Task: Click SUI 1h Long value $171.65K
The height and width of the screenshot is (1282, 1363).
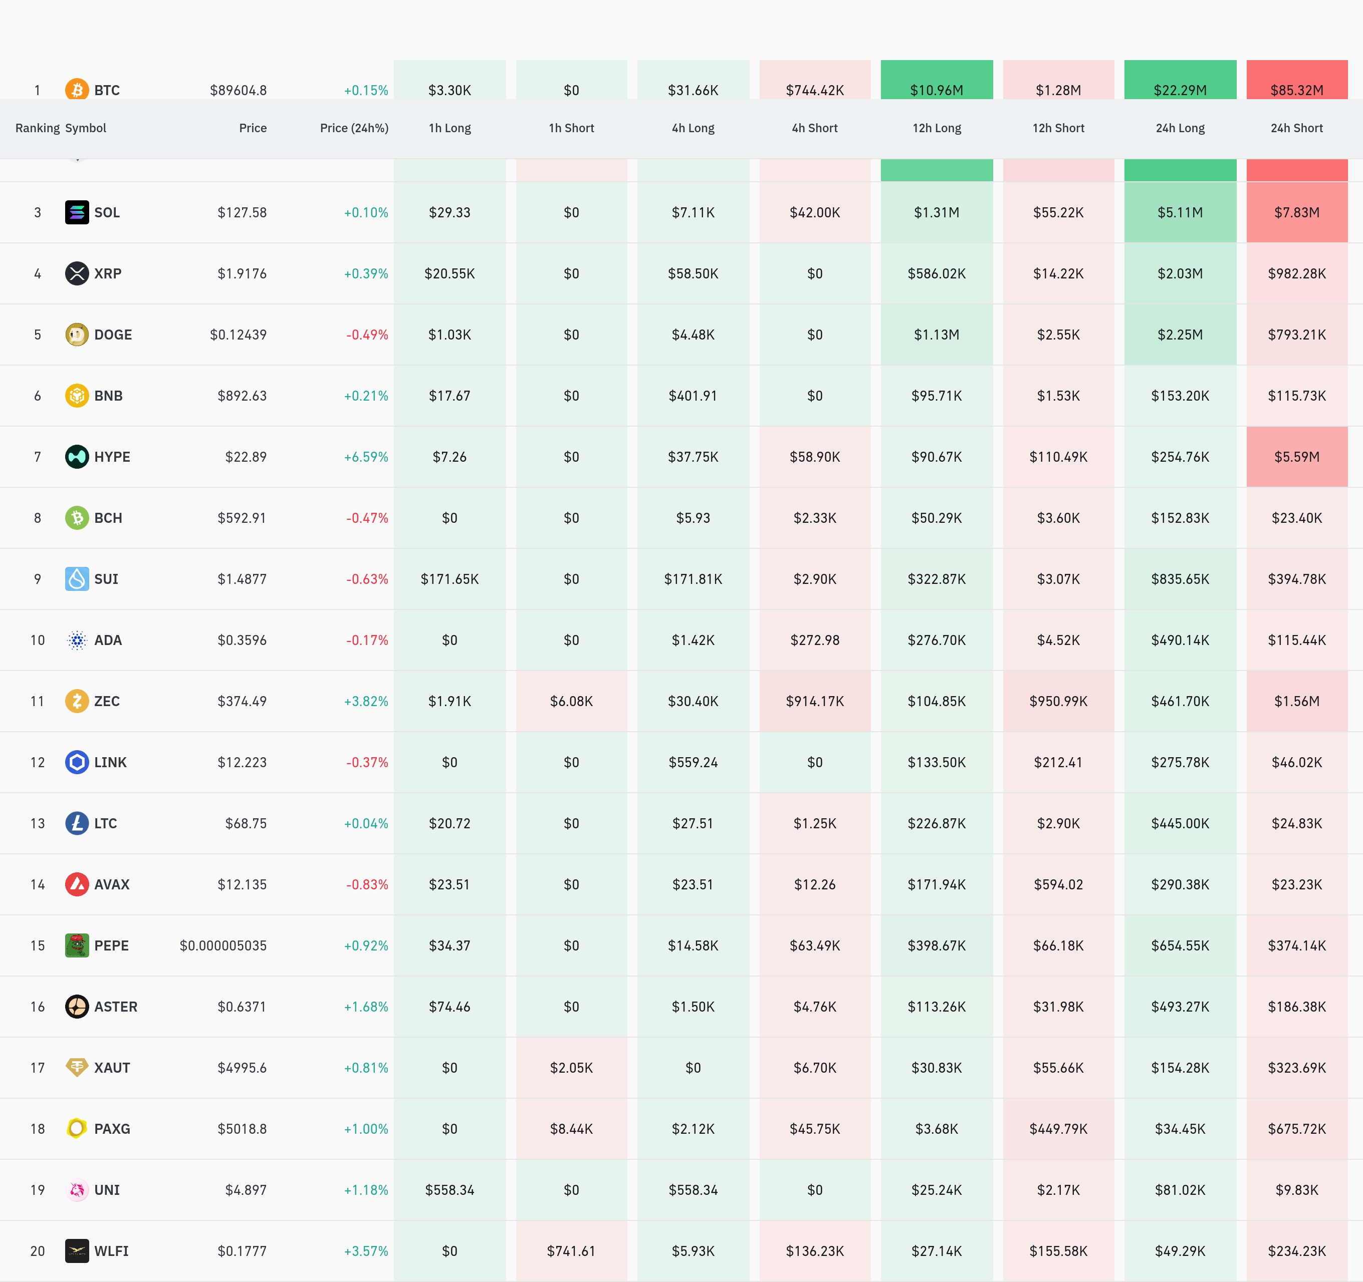Action: (x=450, y=579)
